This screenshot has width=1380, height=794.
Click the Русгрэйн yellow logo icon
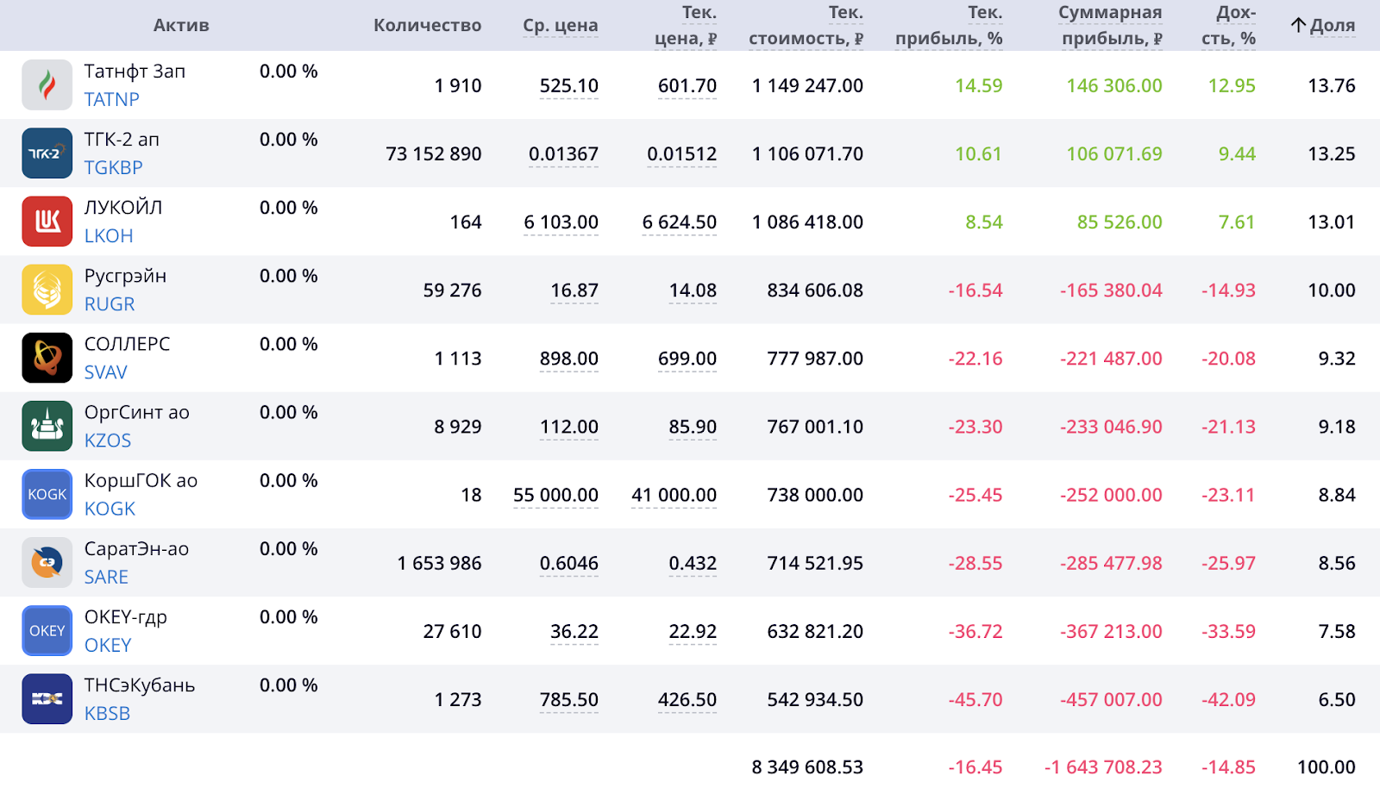pos(47,290)
